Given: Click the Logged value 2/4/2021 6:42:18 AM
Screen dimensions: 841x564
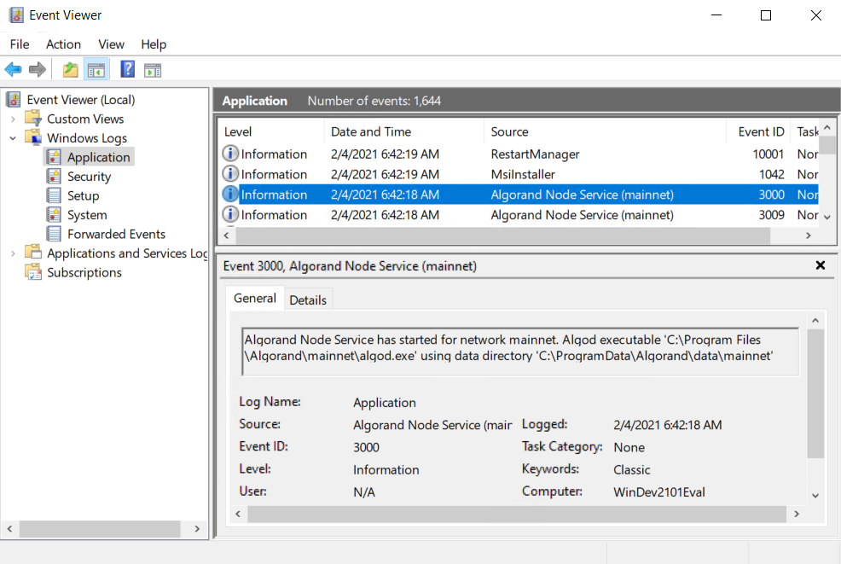Looking at the screenshot, I should 667,425.
